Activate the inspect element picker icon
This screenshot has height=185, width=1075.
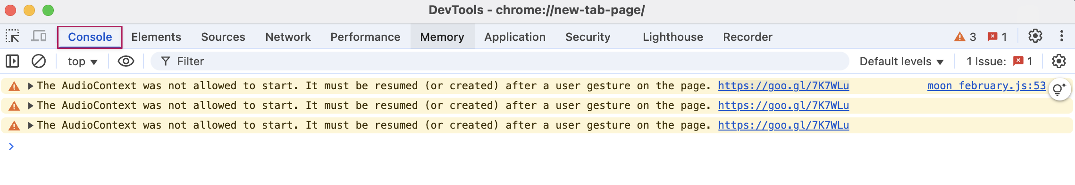click(12, 36)
